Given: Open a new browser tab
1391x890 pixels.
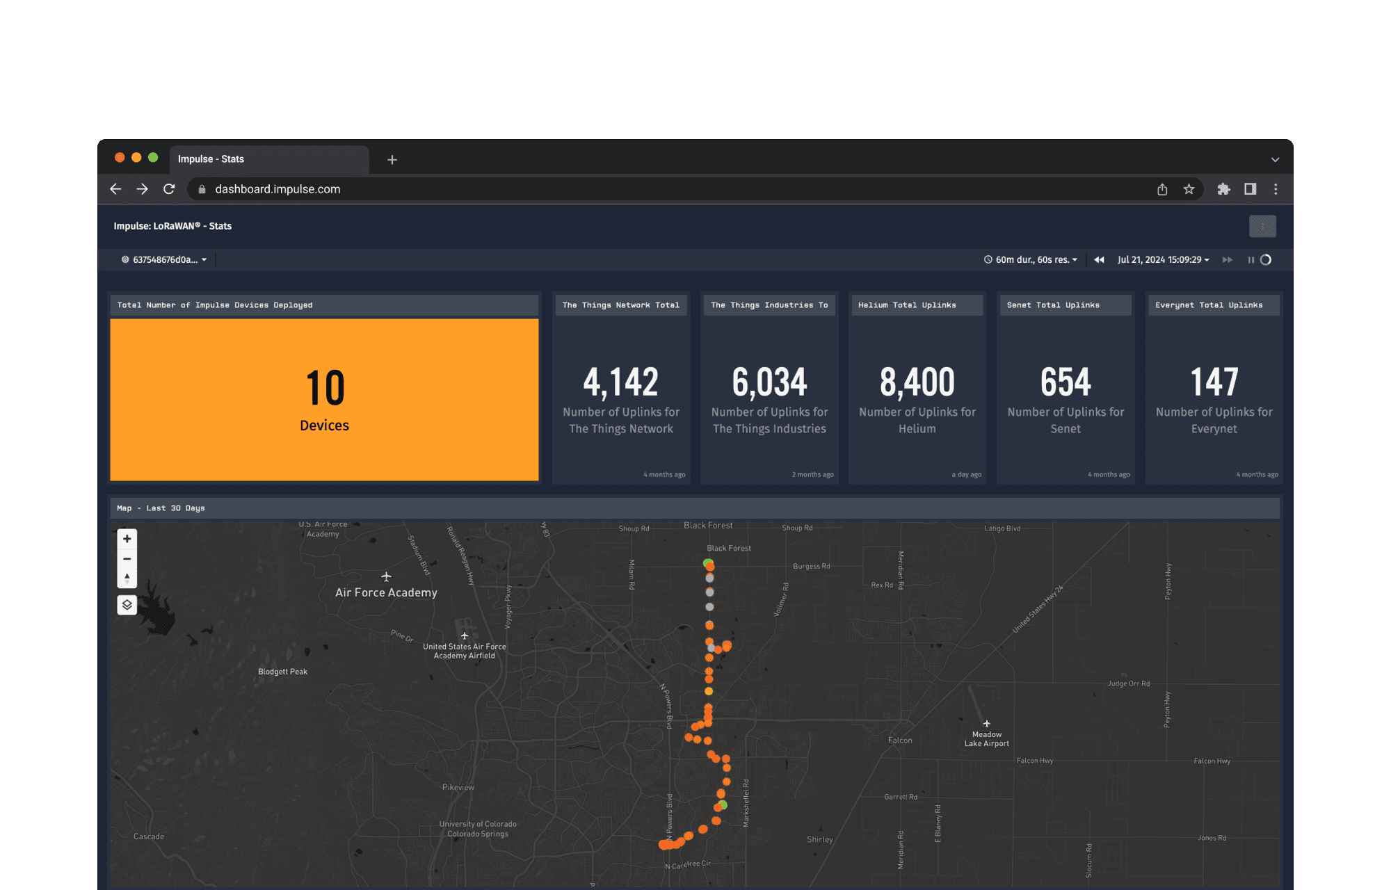Looking at the screenshot, I should coord(392,160).
